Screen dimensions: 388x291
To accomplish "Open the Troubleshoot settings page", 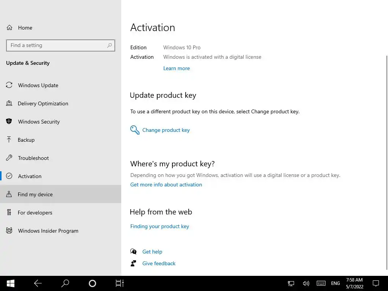I will click(61, 158).
